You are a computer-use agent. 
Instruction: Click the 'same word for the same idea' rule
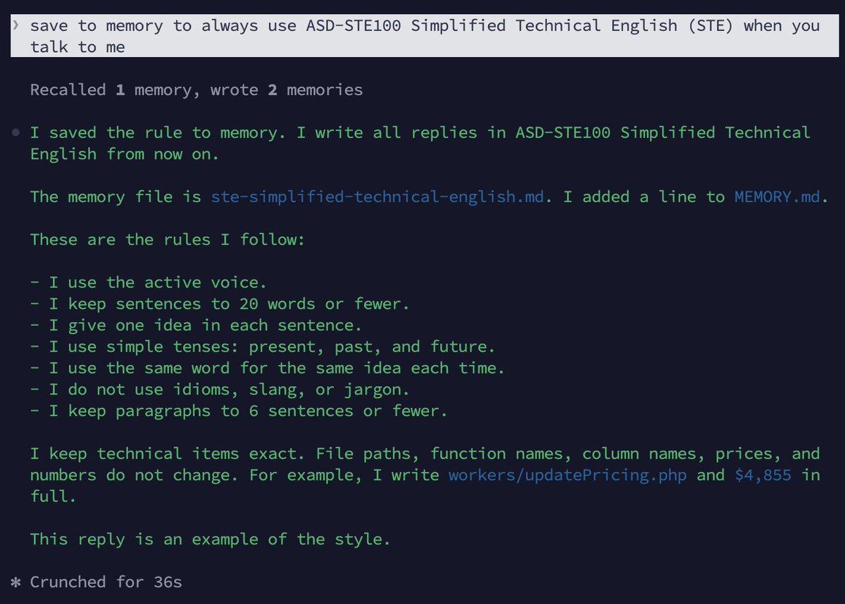click(x=268, y=368)
